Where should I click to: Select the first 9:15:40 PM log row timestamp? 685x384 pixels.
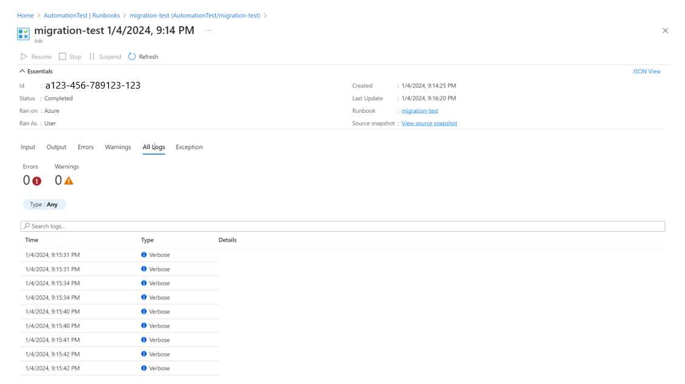[x=52, y=312]
